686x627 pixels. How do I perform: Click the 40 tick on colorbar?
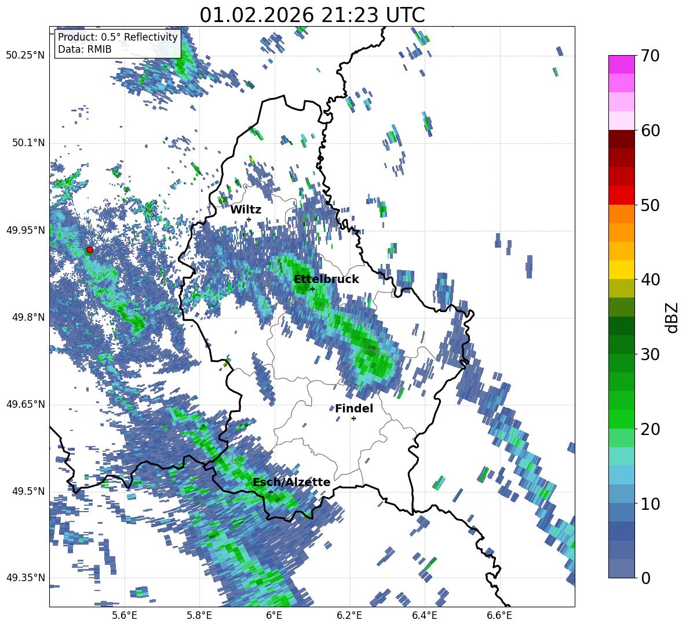[x=649, y=280]
